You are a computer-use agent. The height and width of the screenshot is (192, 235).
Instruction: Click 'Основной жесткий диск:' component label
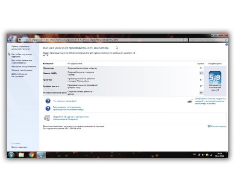[55, 93]
